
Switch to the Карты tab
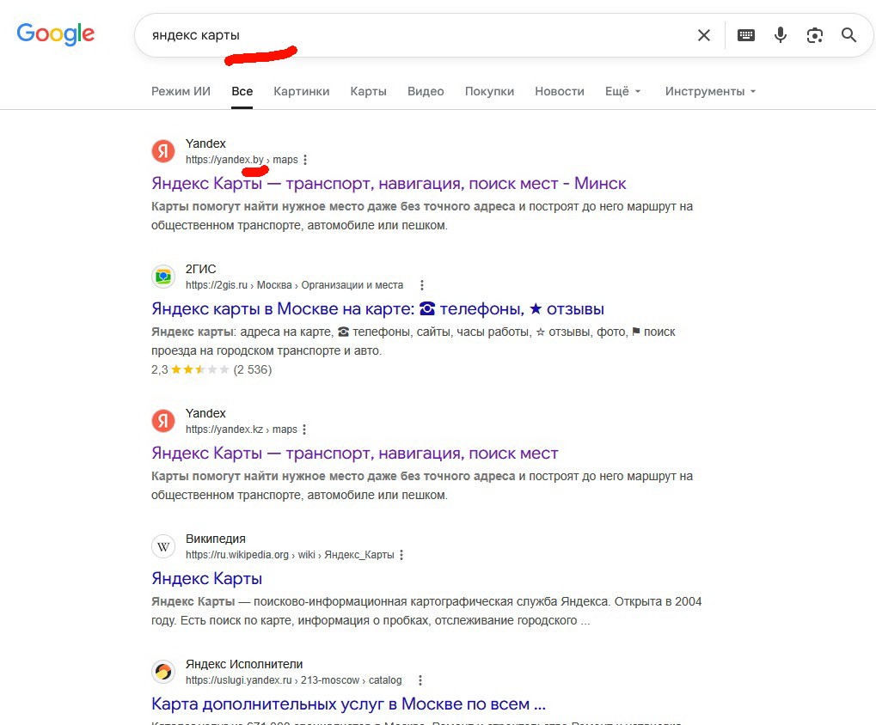368,91
